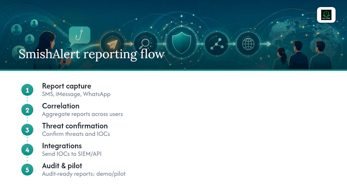Click step number 1 circle
The width and height of the screenshot is (347, 195).
pyautogui.click(x=27, y=90)
